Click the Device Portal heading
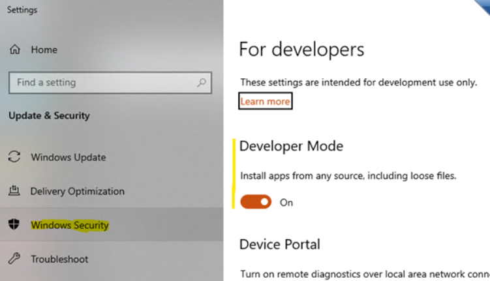The height and width of the screenshot is (281, 490). coord(280,244)
